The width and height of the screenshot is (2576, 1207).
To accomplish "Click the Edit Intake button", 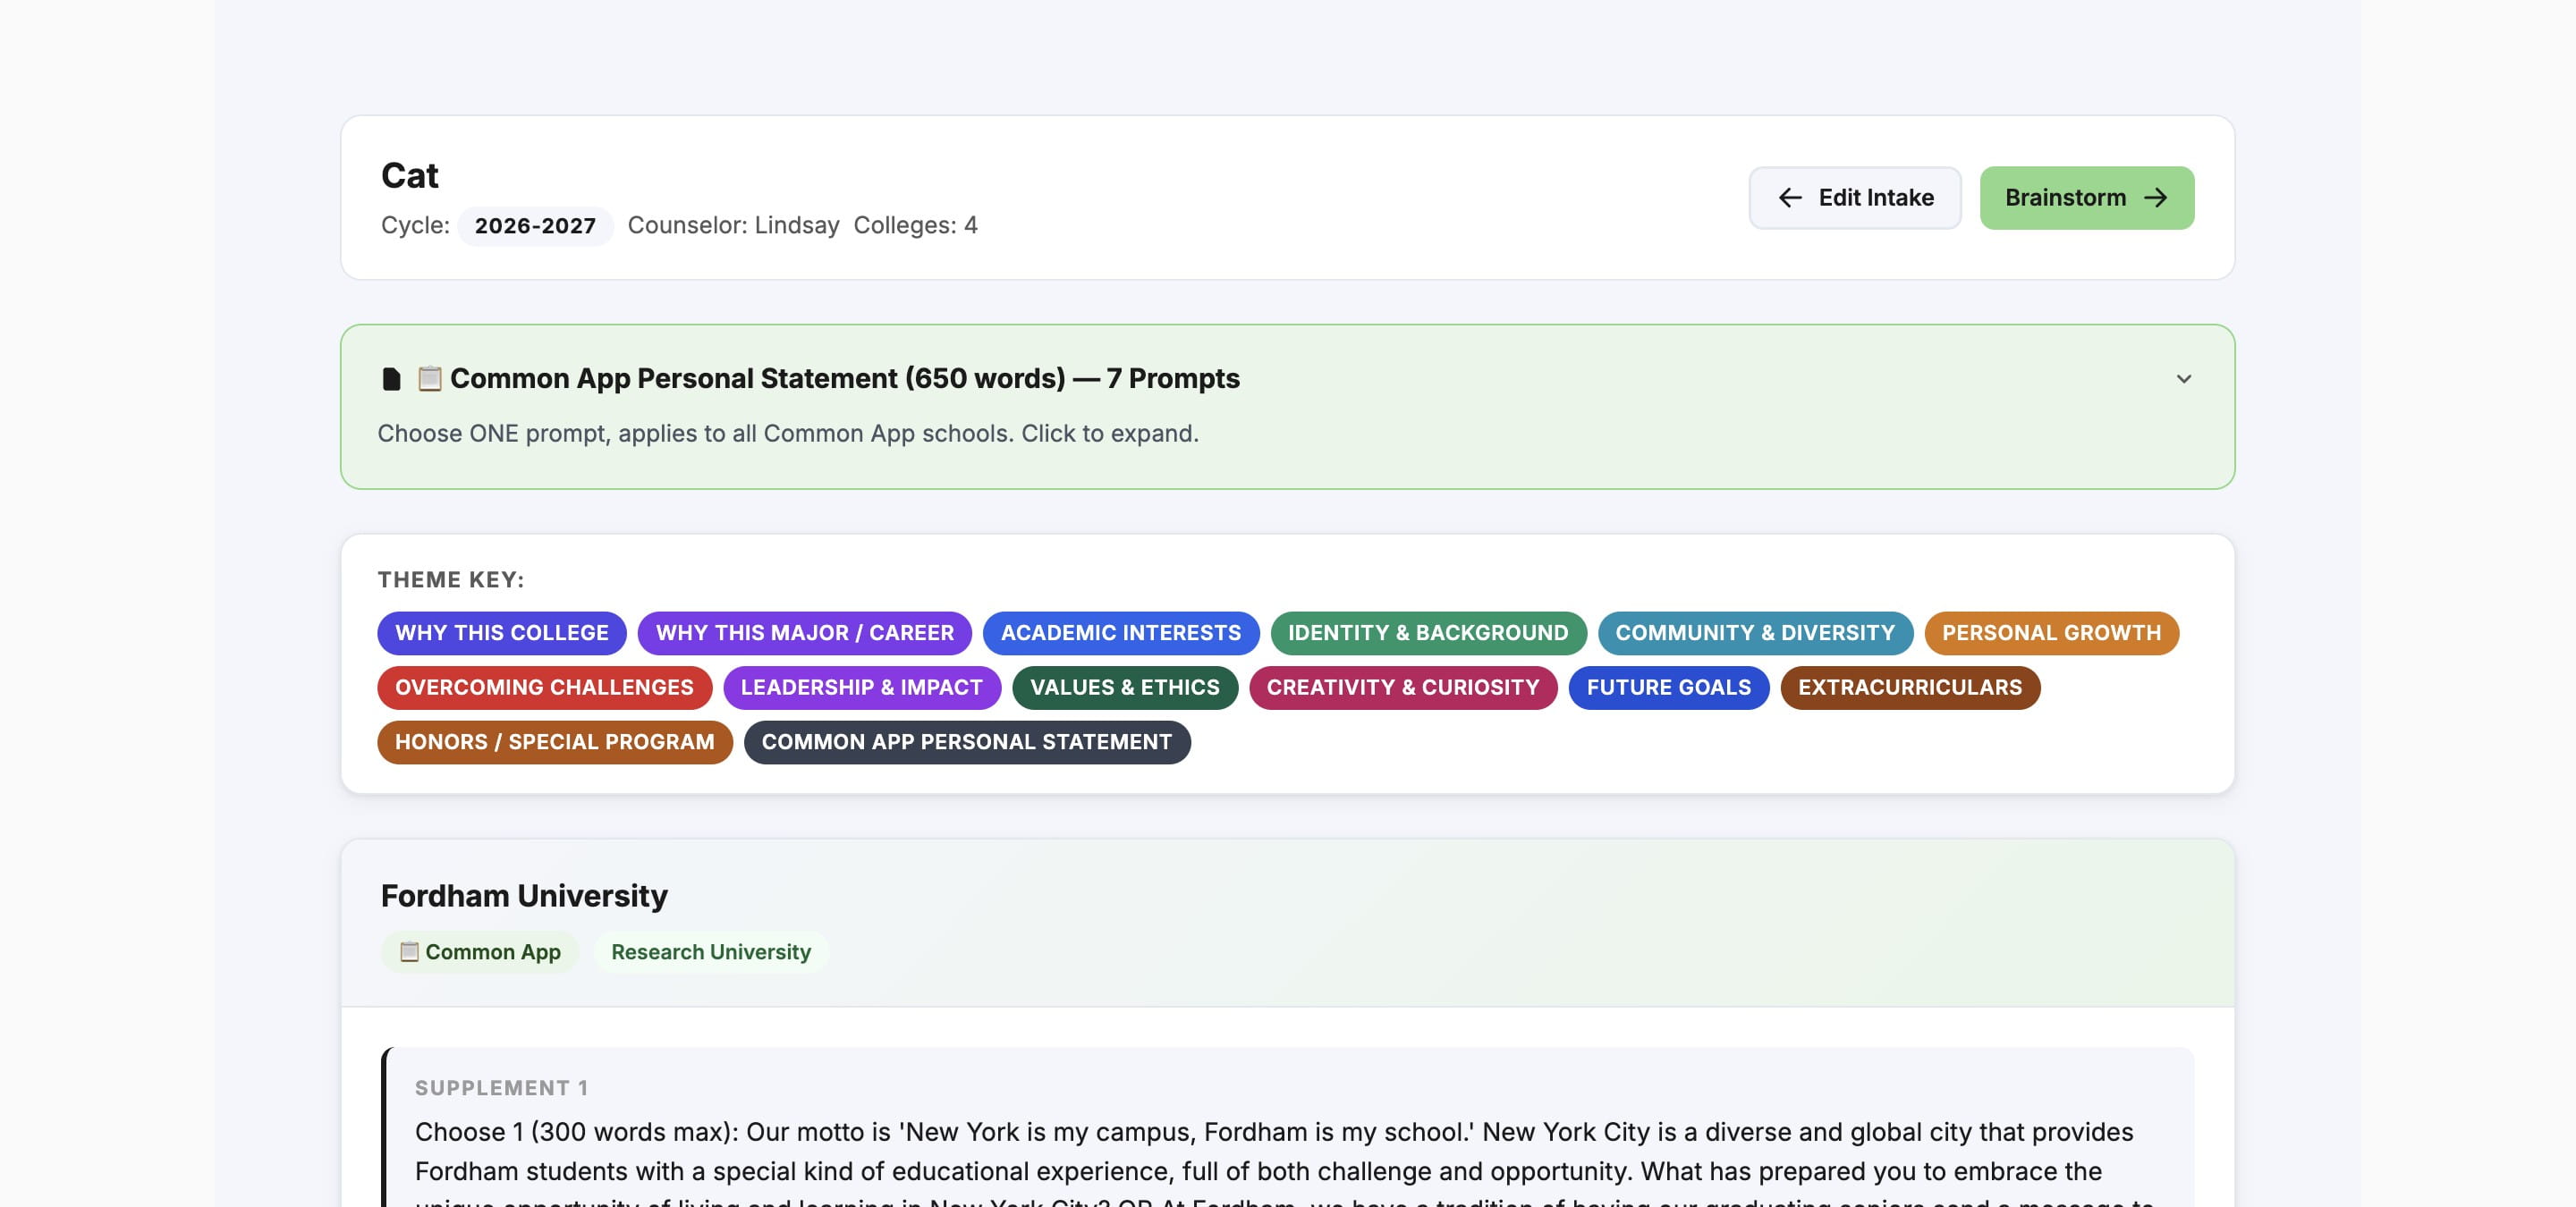I will coord(1855,198).
